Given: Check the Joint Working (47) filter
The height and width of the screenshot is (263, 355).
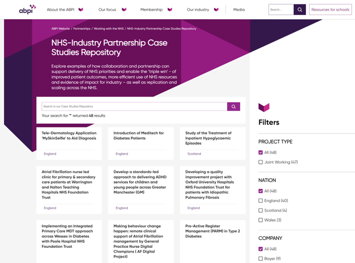Looking at the screenshot, I should click(261, 162).
